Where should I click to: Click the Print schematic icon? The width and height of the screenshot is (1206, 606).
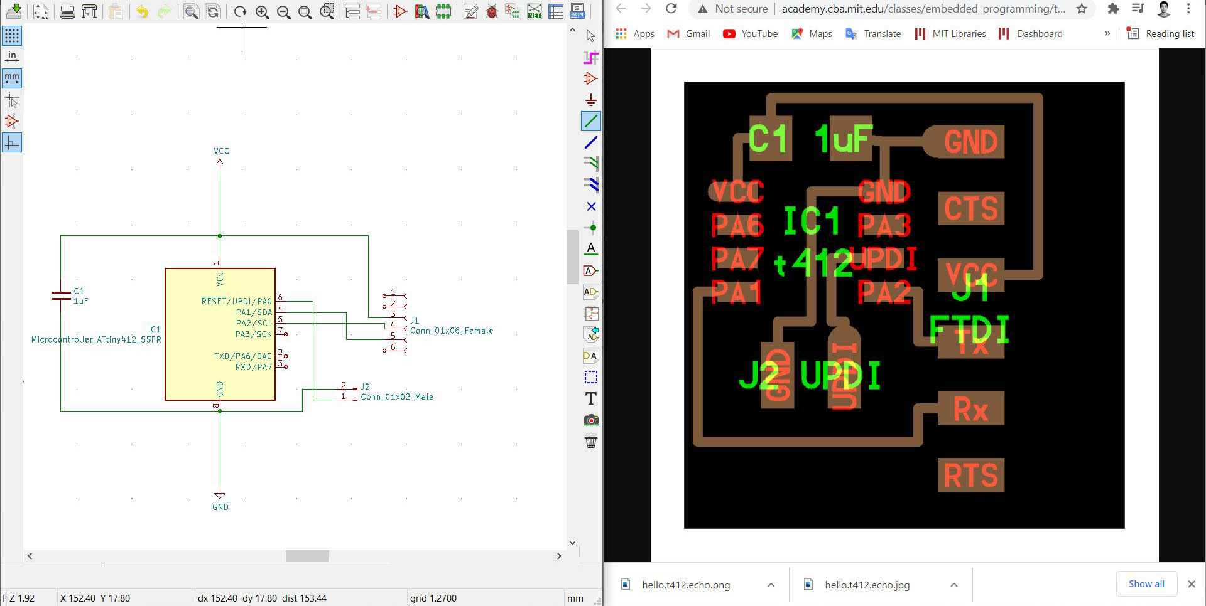(x=67, y=11)
